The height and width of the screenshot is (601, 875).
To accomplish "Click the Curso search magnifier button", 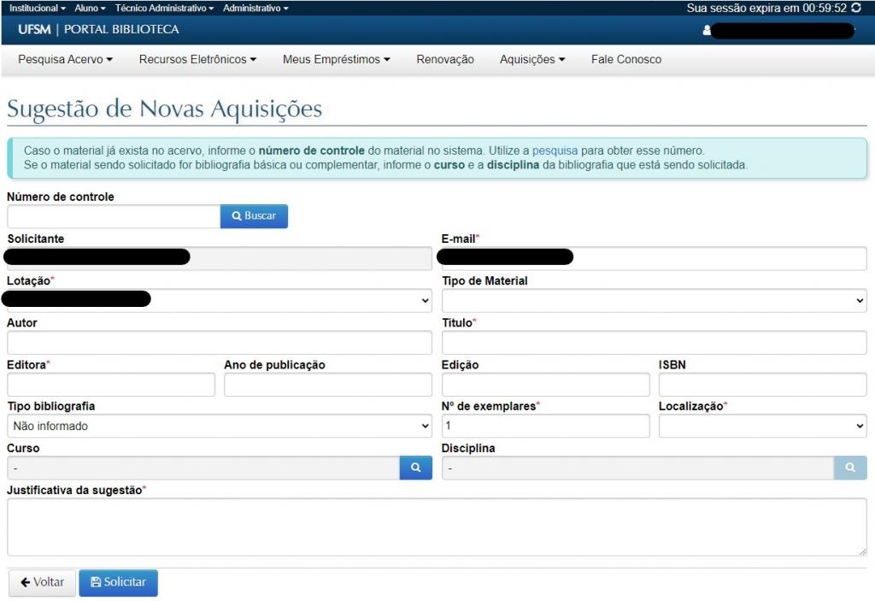I will click(x=415, y=468).
